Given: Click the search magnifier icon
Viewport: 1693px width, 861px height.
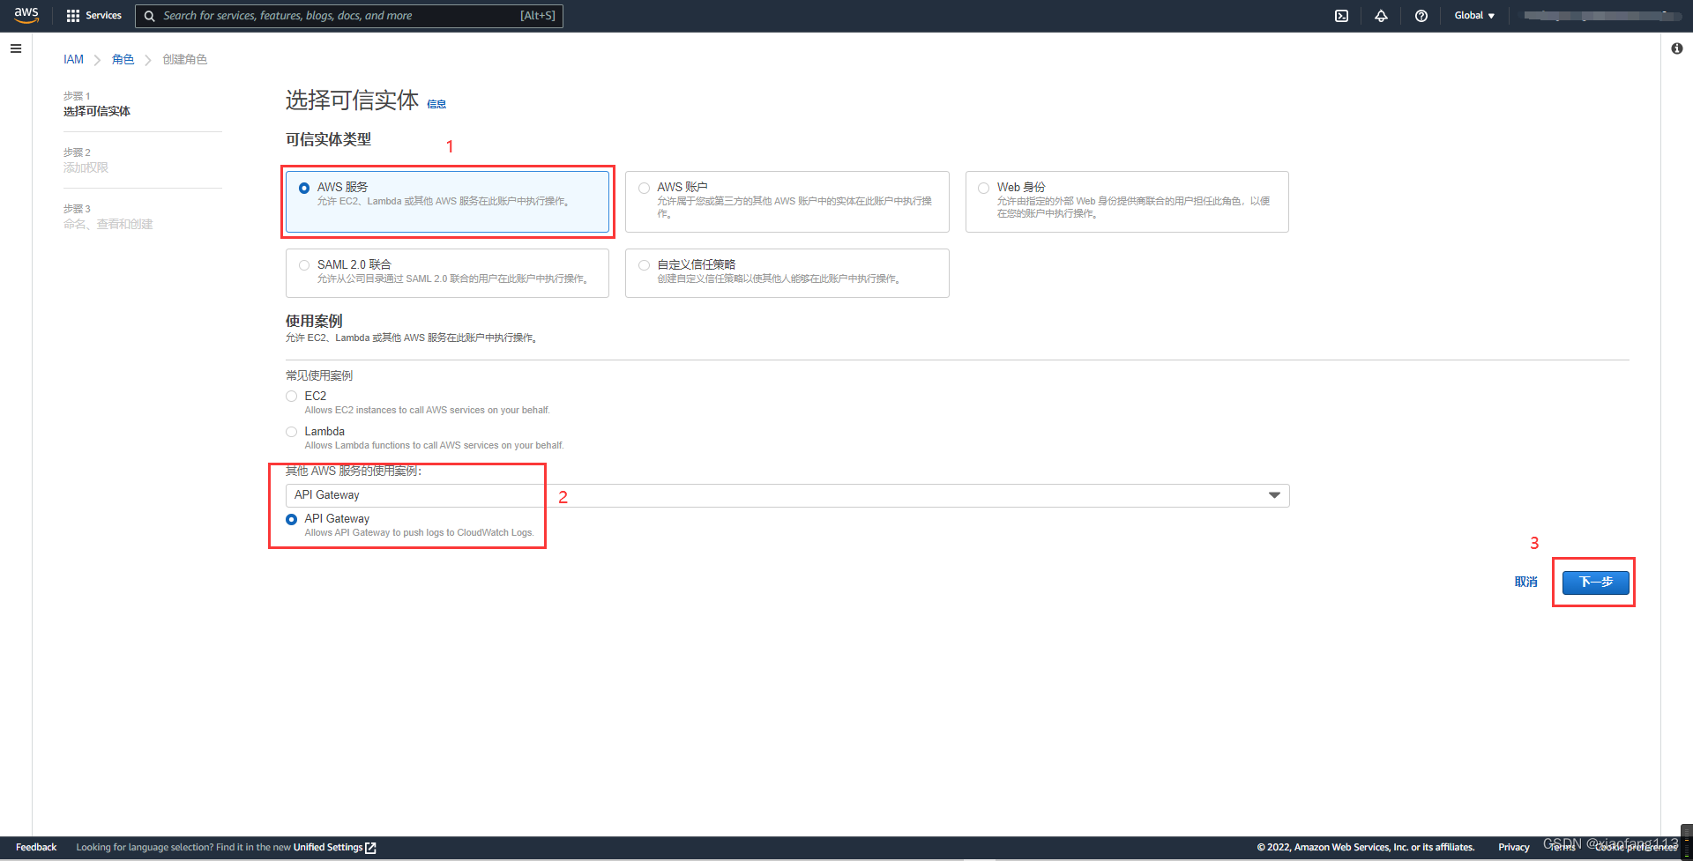Looking at the screenshot, I should pyautogui.click(x=150, y=16).
